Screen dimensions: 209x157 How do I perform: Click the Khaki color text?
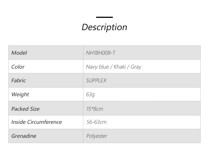tap(120, 67)
